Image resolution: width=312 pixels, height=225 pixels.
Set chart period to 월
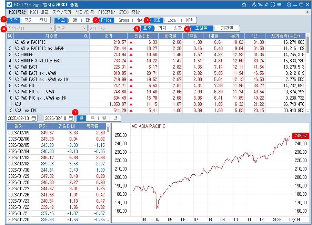(x=104, y=118)
